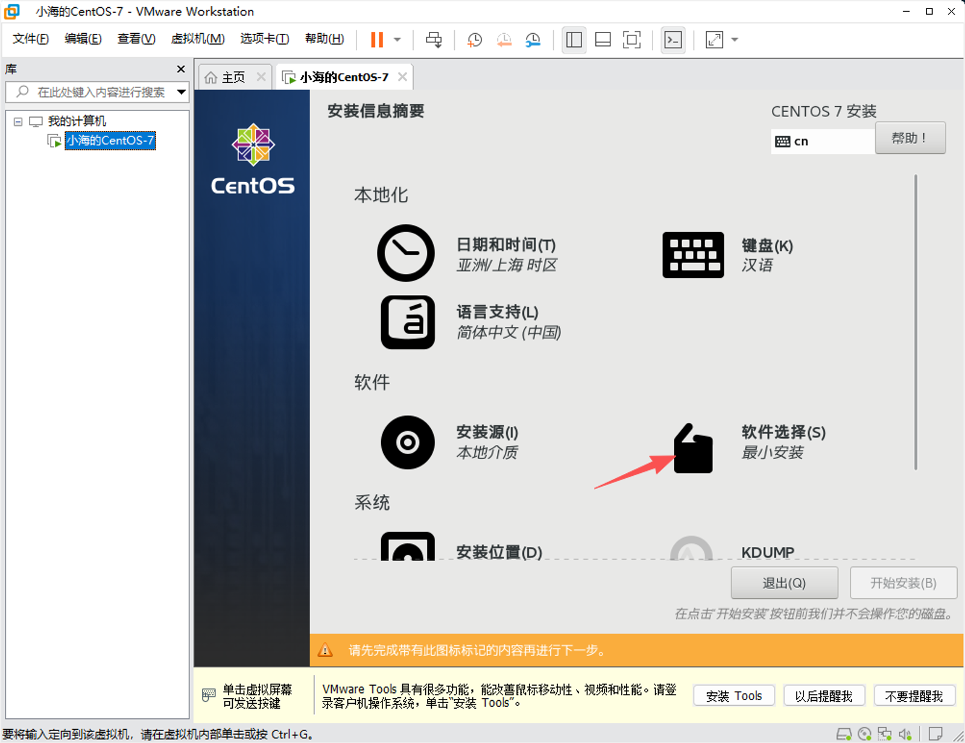Click the hard disk status bar icon
The width and height of the screenshot is (965, 743).
pos(844,734)
